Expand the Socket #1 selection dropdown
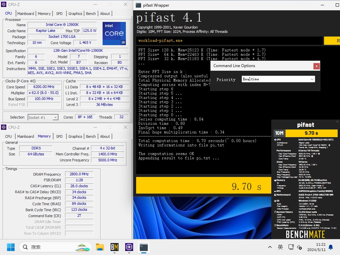The image size is (340, 255). 43,117
